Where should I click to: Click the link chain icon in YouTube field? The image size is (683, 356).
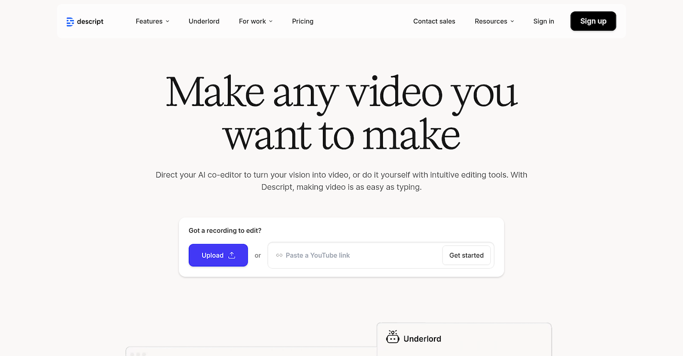click(x=279, y=255)
